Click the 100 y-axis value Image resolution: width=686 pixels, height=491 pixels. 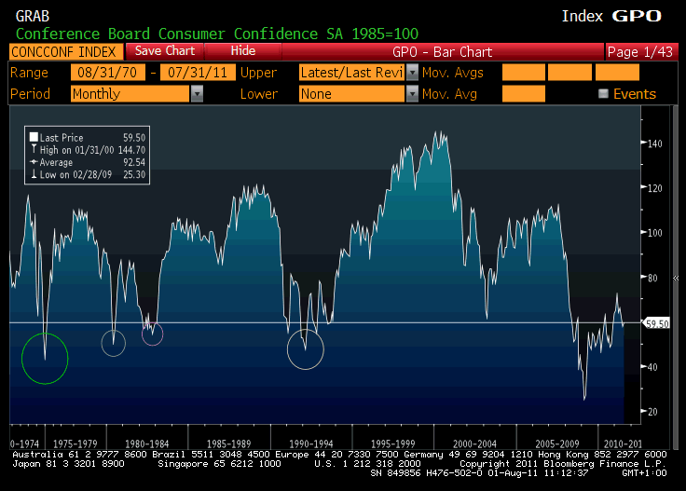click(655, 233)
